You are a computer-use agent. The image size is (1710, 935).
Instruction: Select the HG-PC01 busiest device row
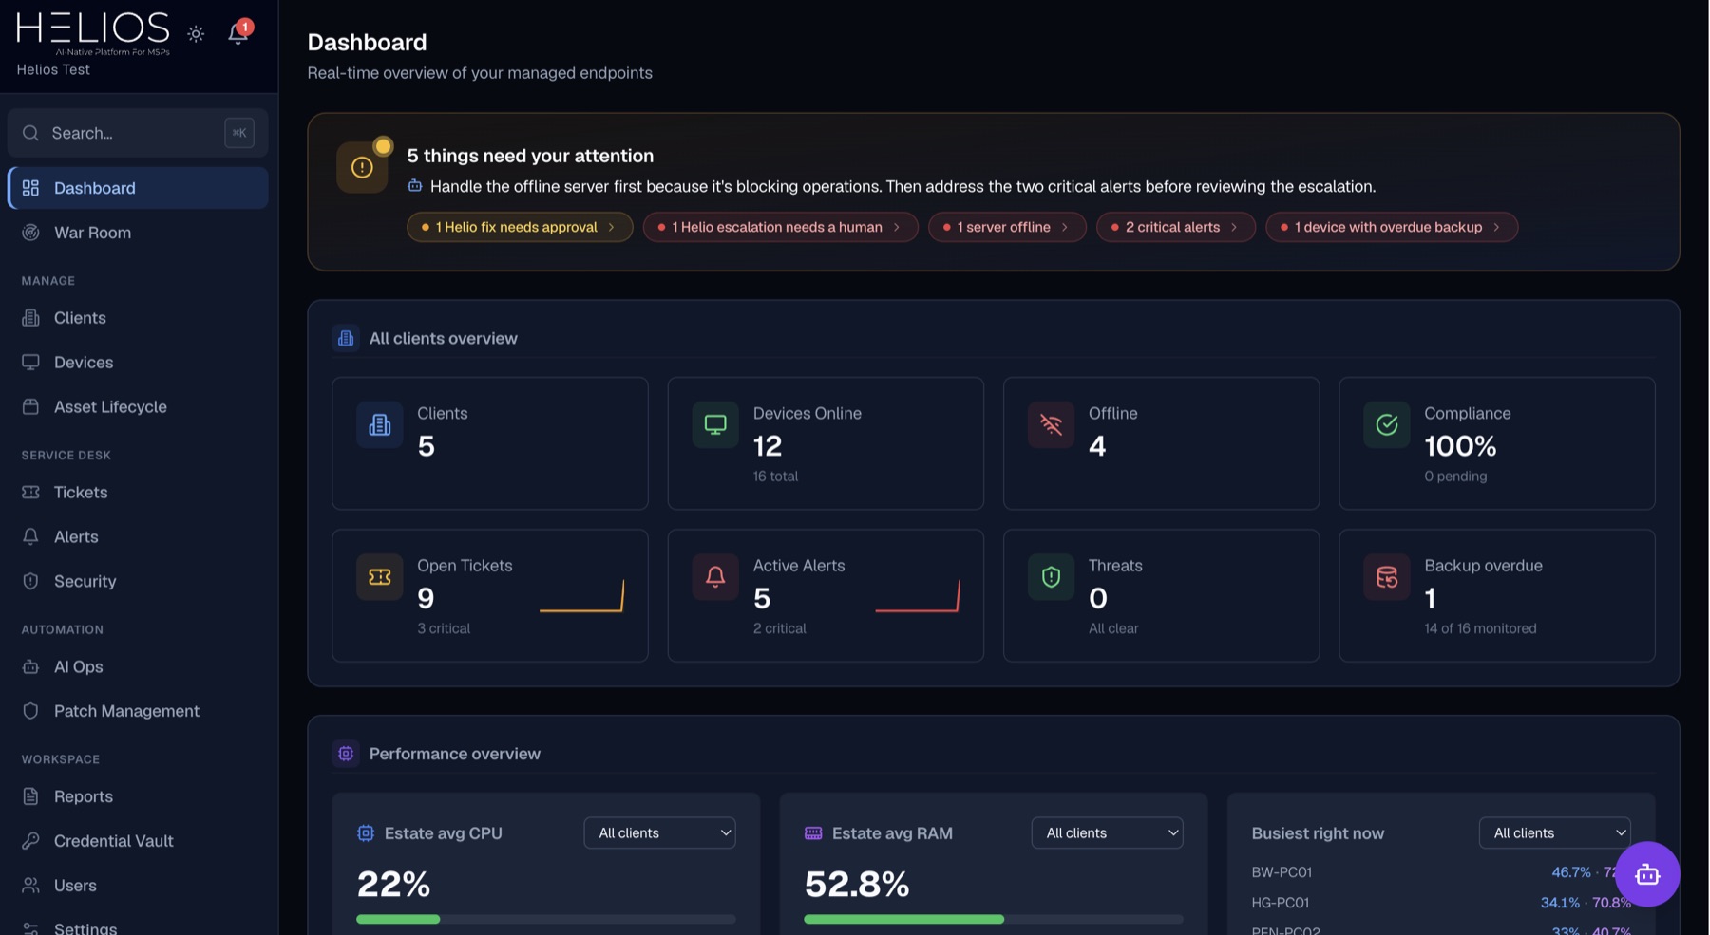point(1441,903)
